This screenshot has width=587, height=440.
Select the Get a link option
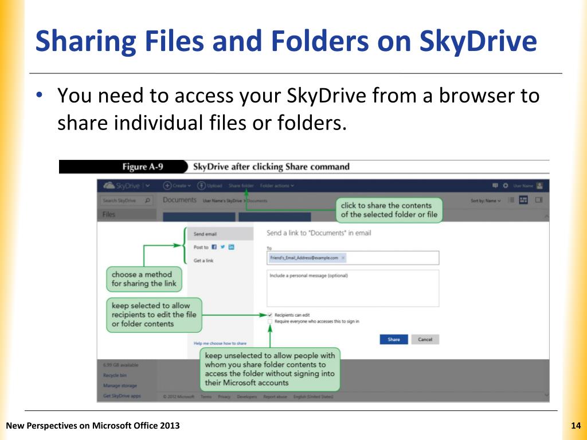click(204, 261)
